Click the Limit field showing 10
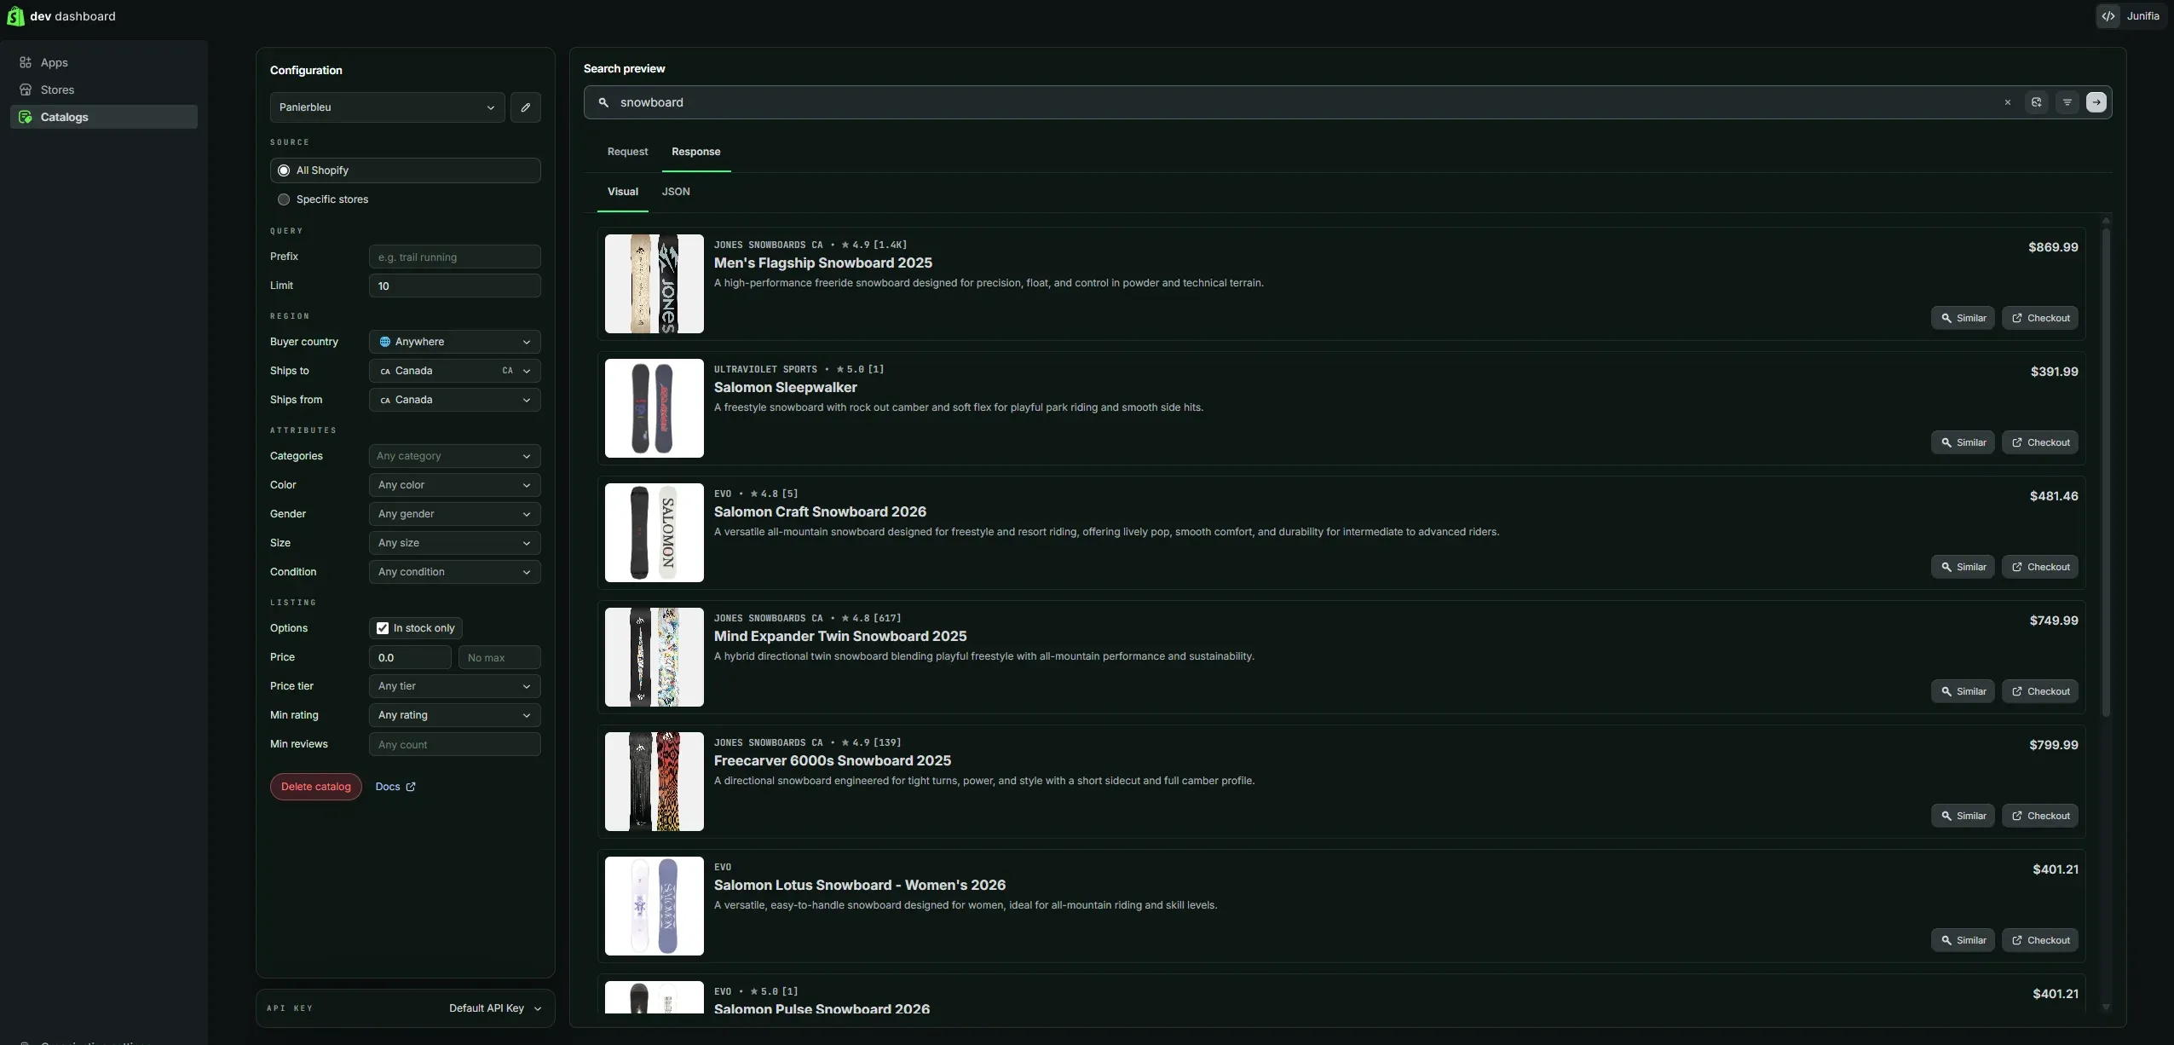 [x=454, y=286]
